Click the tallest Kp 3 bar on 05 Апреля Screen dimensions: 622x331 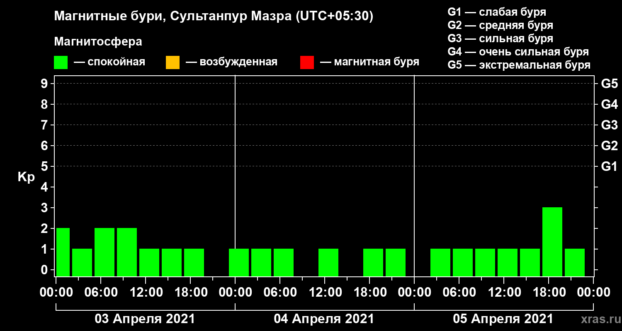point(552,242)
